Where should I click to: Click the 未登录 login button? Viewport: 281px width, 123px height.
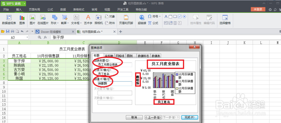(258, 10)
